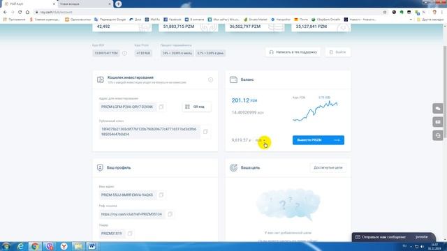Click the blue withdraw PRIZM button
The height and width of the screenshot is (251, 447).
pyautogui.click(x=318, y=140)
